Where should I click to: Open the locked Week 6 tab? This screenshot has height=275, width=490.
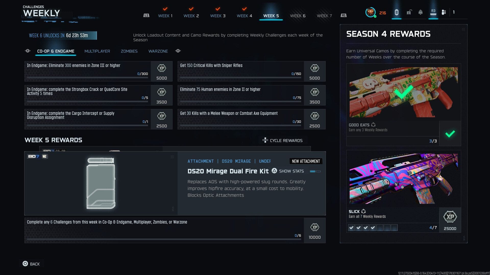pyautogui.click(x=298, y=16)
